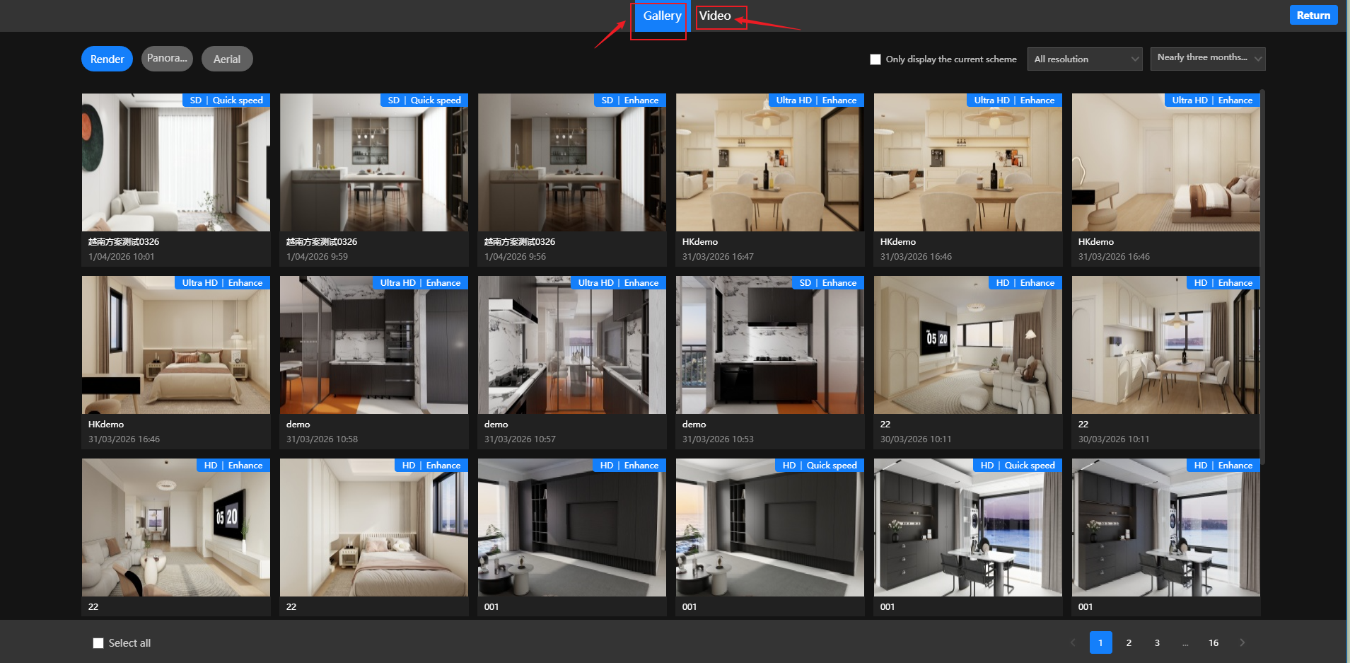Expand the Nearly three months dropdown
This screenshot has width=1350, height=663.
point(1208,59)
